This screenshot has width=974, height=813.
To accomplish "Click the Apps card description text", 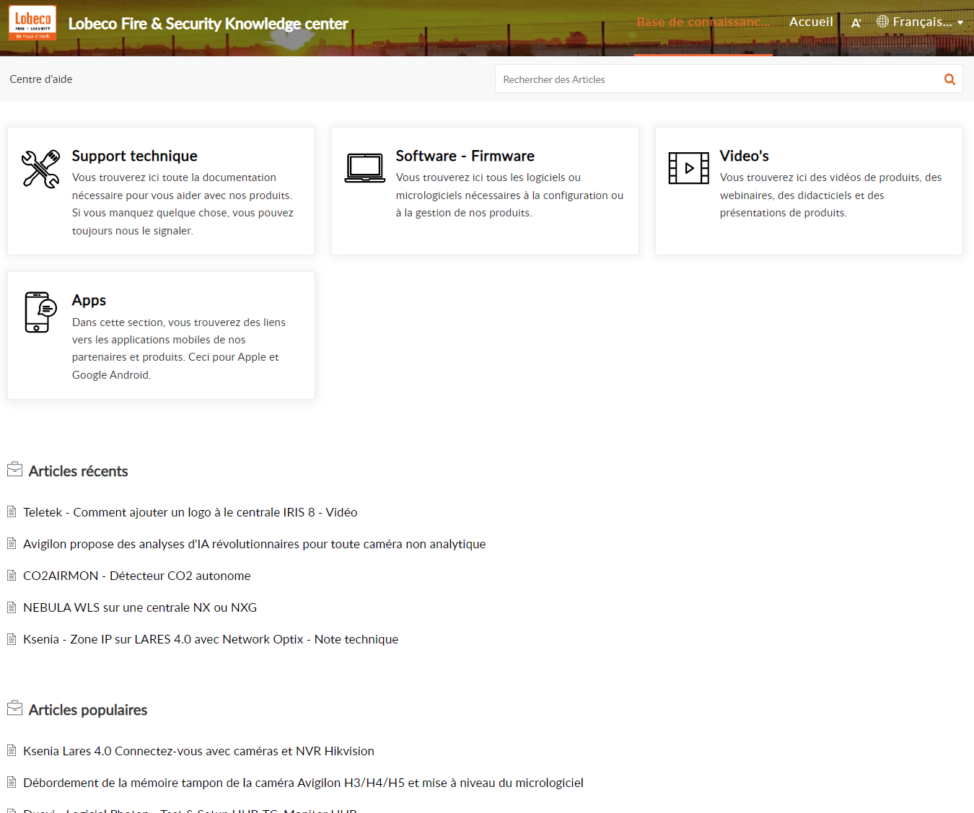I will pos(179,348).
